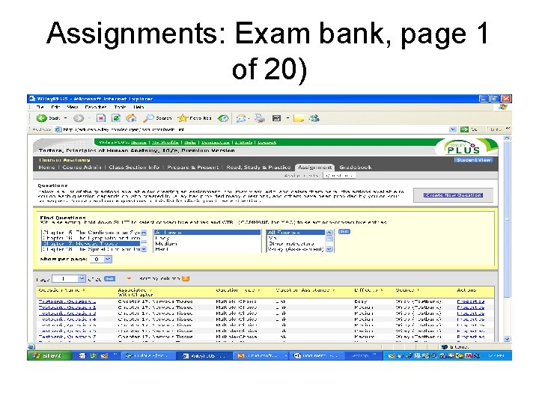The width and height of the screenshot is (539, 404).
Task: Open the Show per page dropdown
Action: pos(108,259)
